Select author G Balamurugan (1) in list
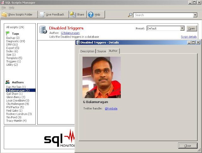This screenshot has height=153, width=202. pos(21,90)
